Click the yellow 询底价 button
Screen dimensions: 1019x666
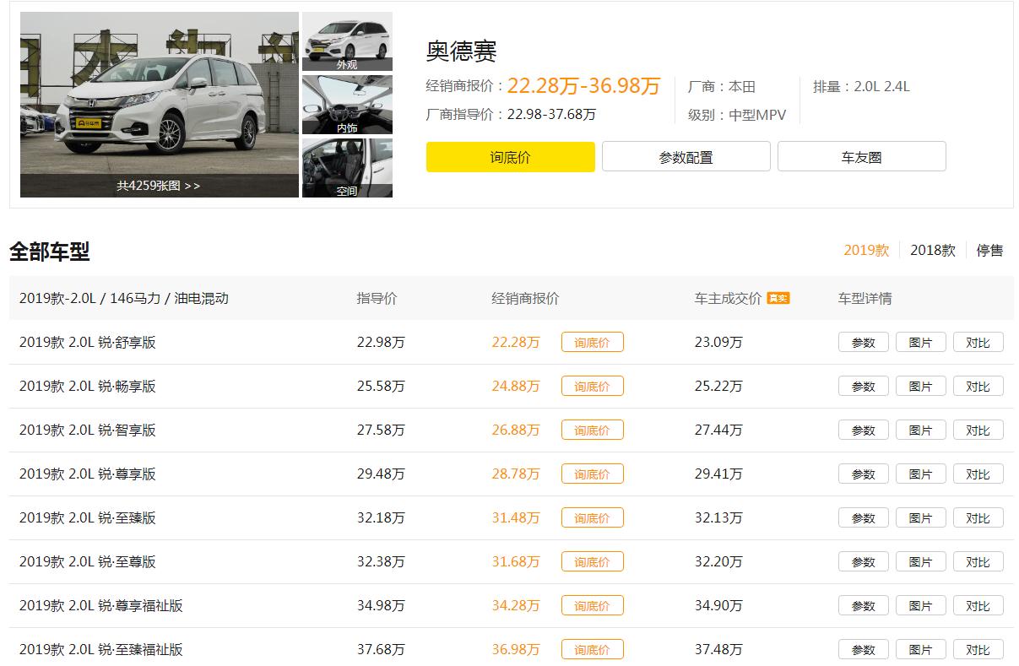pyautogui.click(x=510, y=157)
